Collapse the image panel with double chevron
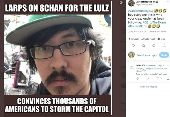 [122, 3]
